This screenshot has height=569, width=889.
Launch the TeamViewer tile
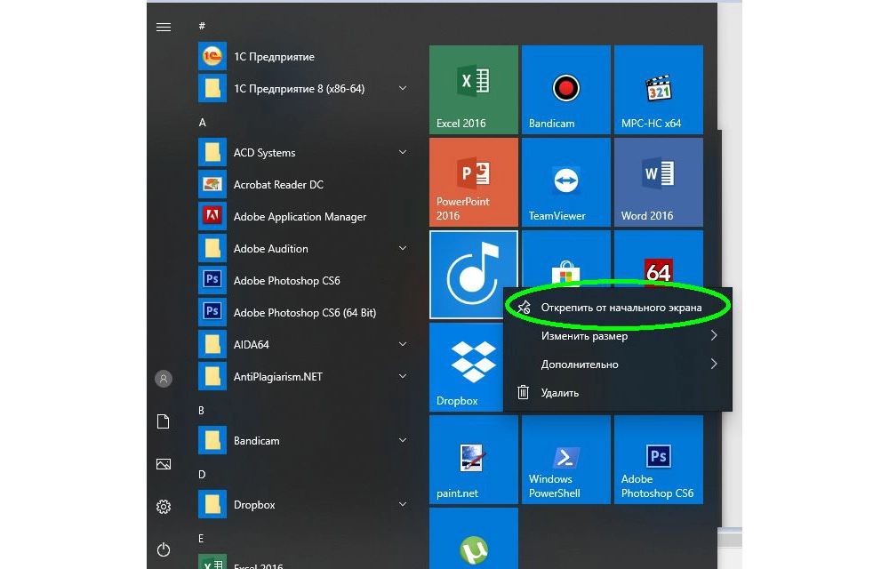click(565, 182)
